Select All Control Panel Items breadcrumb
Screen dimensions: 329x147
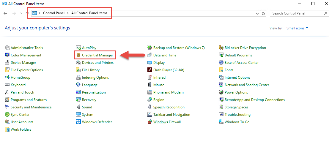click(x=89, y=13)
